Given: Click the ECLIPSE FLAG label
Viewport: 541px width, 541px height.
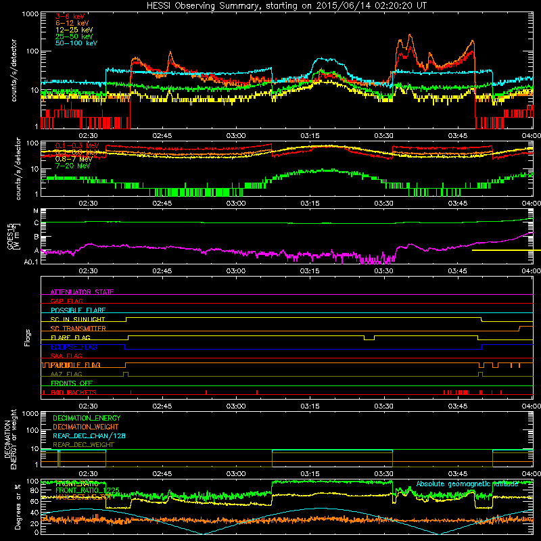Looking at the screenshot, I should tap(74, 347).
